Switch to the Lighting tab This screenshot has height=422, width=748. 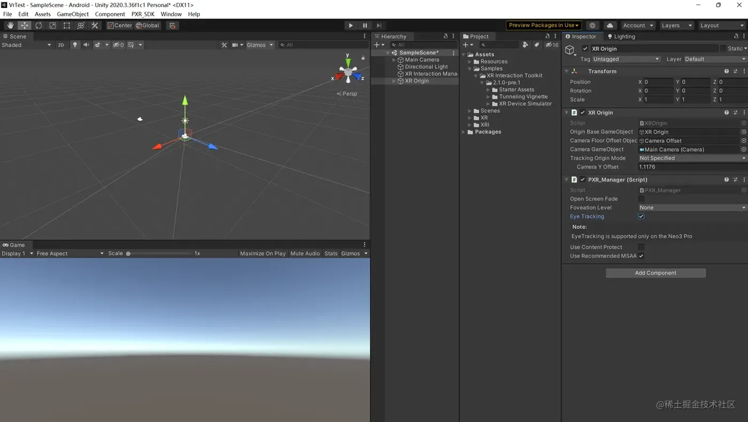(x=621, y=36)
